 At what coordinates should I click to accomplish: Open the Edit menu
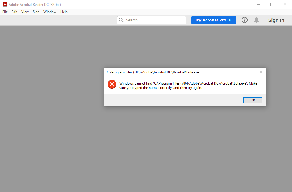pyautogui.click(x=14, y=12)
